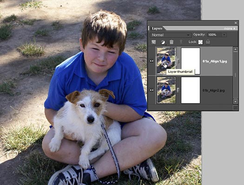Toggle the lock all padlock icon
244x185 pixels.
click(x=208, y=42)
